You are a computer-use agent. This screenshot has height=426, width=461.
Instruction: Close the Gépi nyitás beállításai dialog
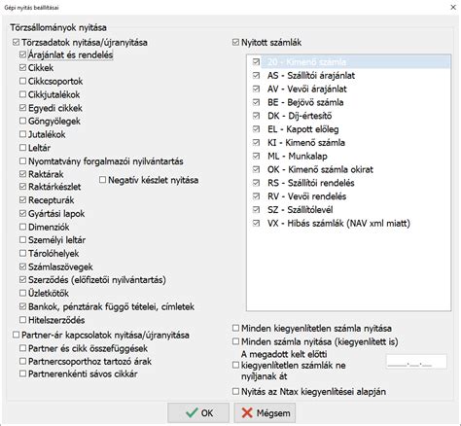tap(453, 7)
